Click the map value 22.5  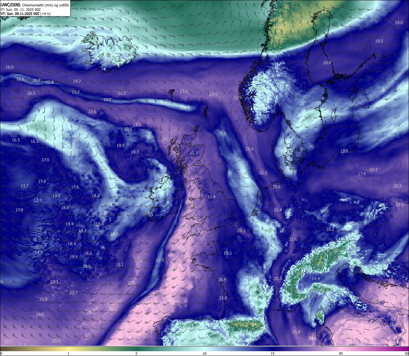tap(400, 205)
